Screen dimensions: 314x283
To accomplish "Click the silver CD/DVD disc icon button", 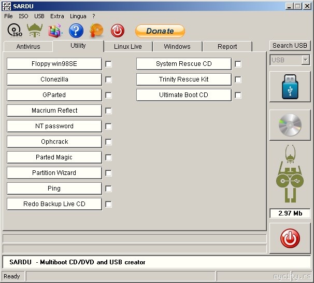I will click(x=290, y=125).
